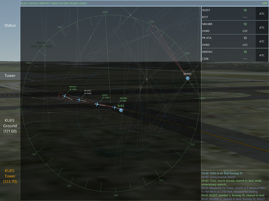Select KUES Tower frequency 123.70
This screenshot has height=201, width=269.
pos(10,176)
